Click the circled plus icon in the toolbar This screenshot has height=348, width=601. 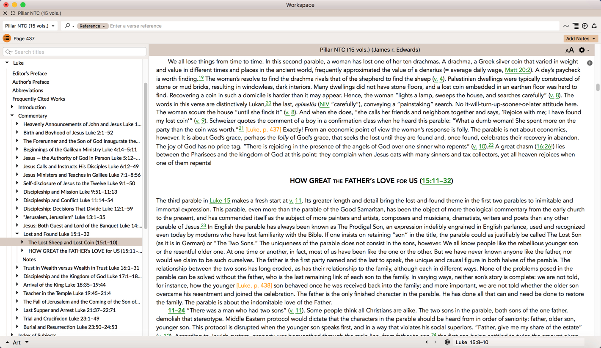(585, 26)
